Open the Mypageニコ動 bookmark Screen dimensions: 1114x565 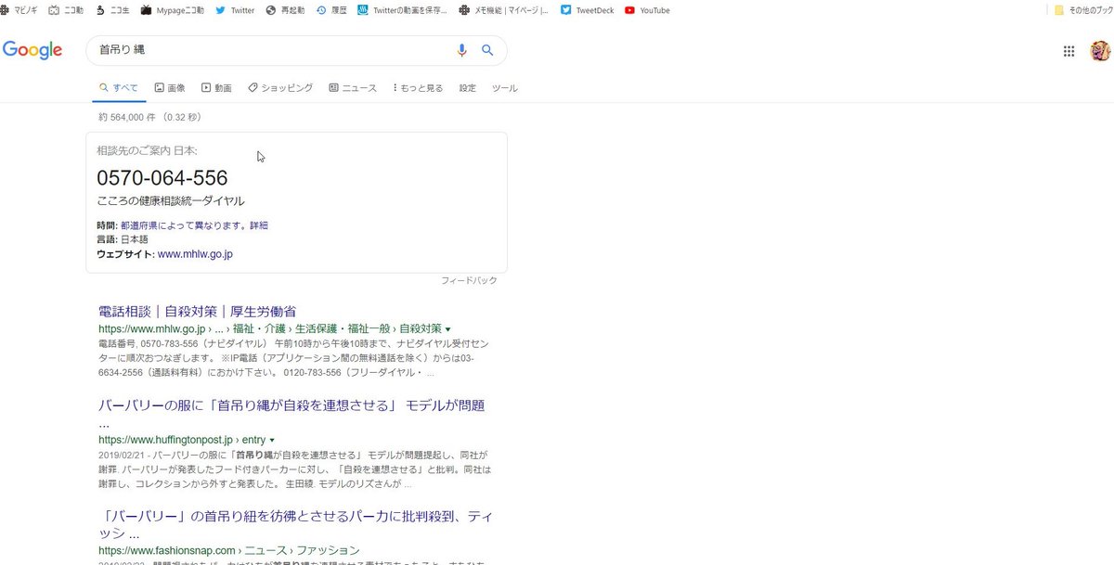[171, 10]
